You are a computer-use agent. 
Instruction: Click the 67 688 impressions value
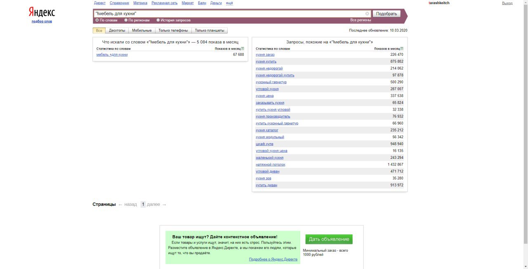click(238, 54)
